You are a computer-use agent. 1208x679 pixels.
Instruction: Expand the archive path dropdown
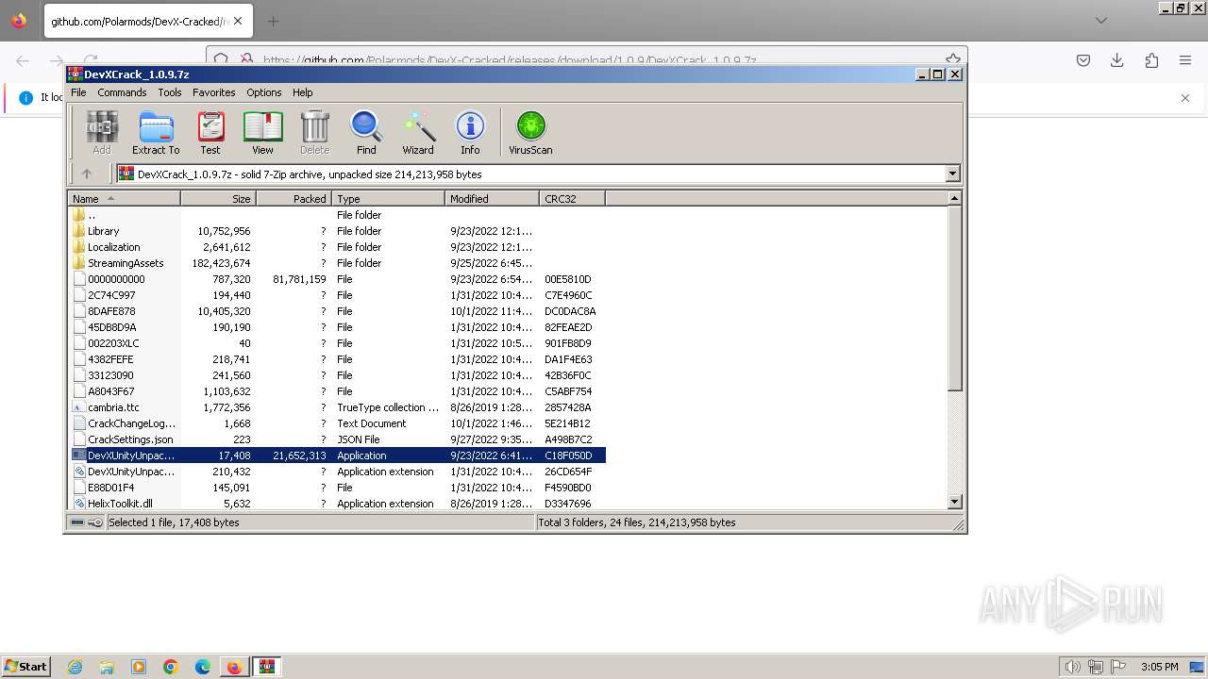tap(952, 174)
